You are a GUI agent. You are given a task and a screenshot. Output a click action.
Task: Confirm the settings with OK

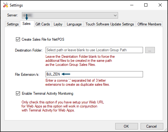click(126, 126)
